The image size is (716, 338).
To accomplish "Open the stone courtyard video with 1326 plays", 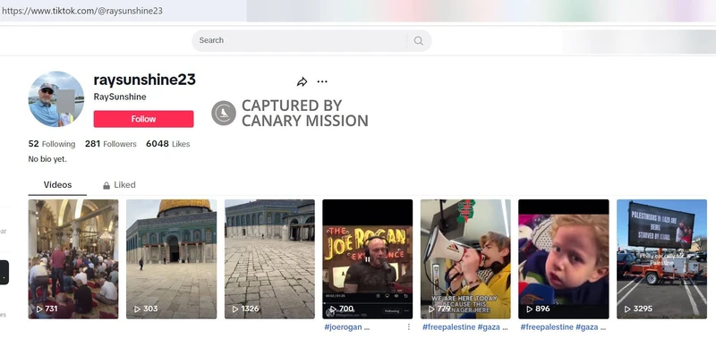I will (x=269, y=259).
